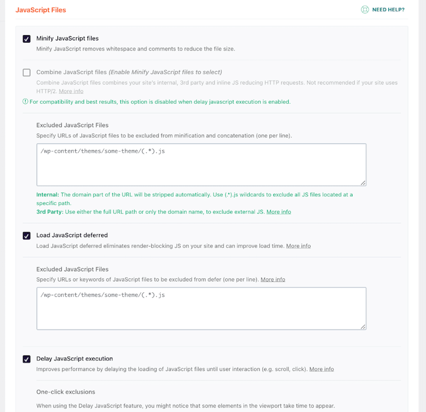Screen dimensions: 426x412
Task: Disable Minify JavaScript files
Action: pos(26,38)
